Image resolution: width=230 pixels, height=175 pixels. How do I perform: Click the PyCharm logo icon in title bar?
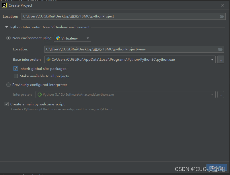4,5
